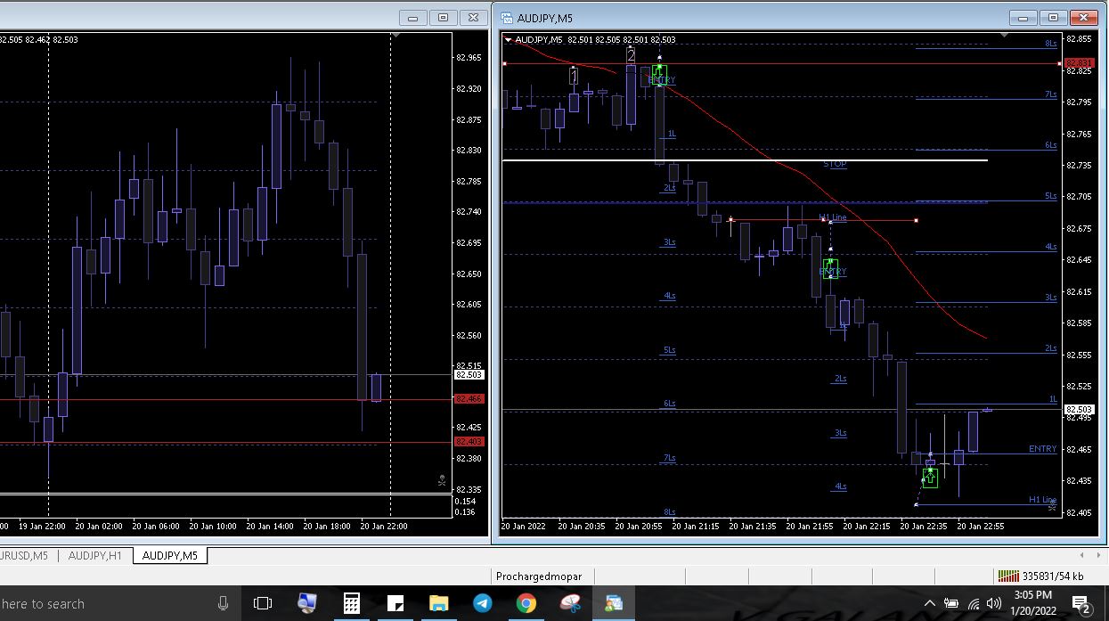Screen dimensions: 1109x621
Task: Open Telegram from the taskbar
Action: click(483, 603)
